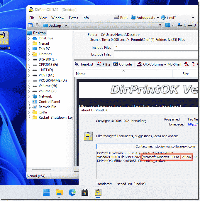Viewport: 200px width, 201px height.
Task: Launch Microsoft Edge from taskbar
Action: (72, 192)
